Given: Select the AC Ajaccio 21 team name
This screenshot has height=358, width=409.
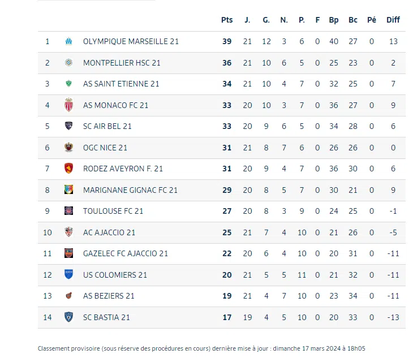Looking at the screenshot, I should 109,232.
